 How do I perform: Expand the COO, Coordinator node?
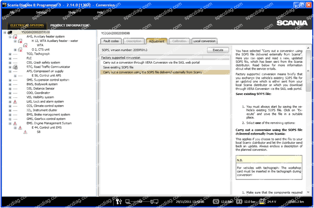click(10, 93)
